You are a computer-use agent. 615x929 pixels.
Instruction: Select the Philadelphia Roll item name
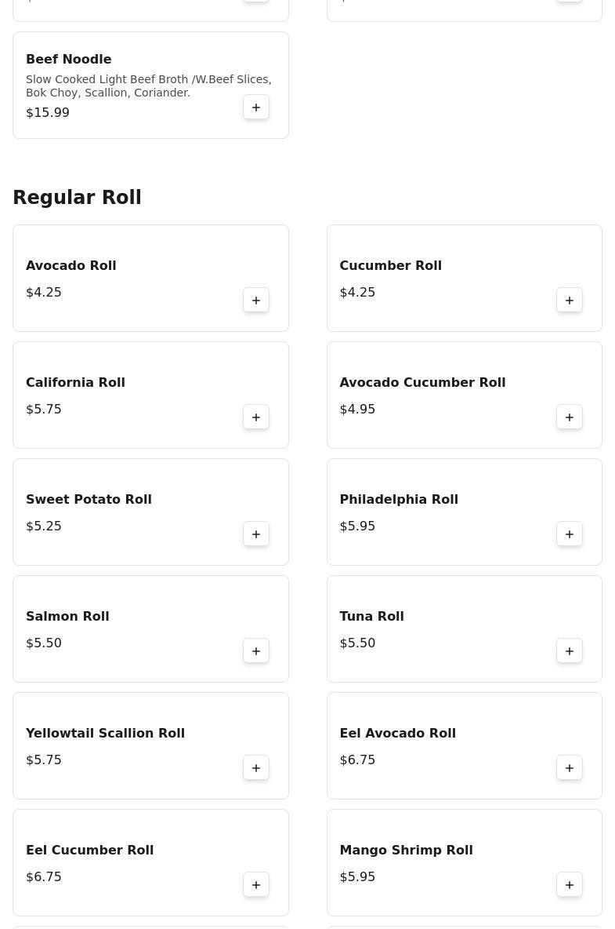[399, 500]
